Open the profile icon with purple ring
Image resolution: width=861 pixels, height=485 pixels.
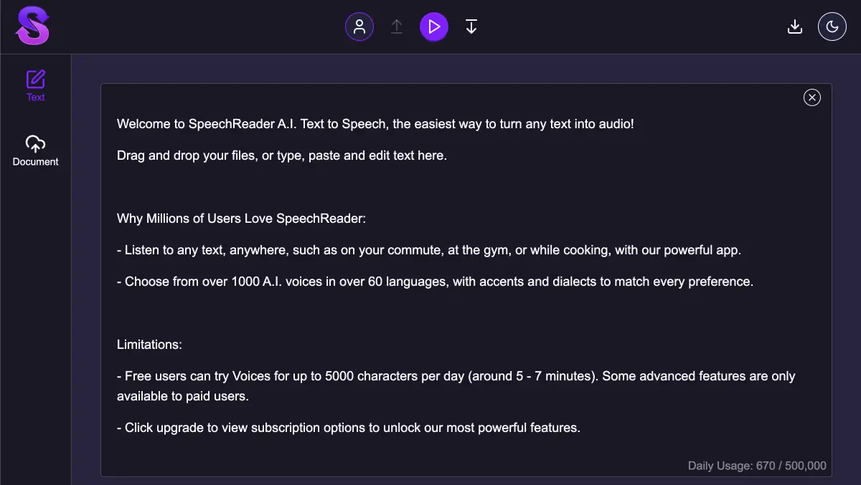coord(359,26)
